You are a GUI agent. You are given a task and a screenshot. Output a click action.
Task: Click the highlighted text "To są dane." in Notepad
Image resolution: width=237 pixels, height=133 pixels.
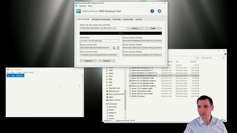click(15, 75)
